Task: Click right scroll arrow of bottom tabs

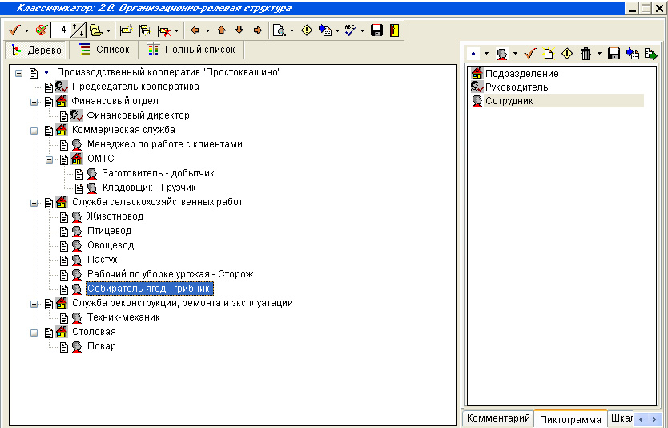Action: click(x=654, y=420)
